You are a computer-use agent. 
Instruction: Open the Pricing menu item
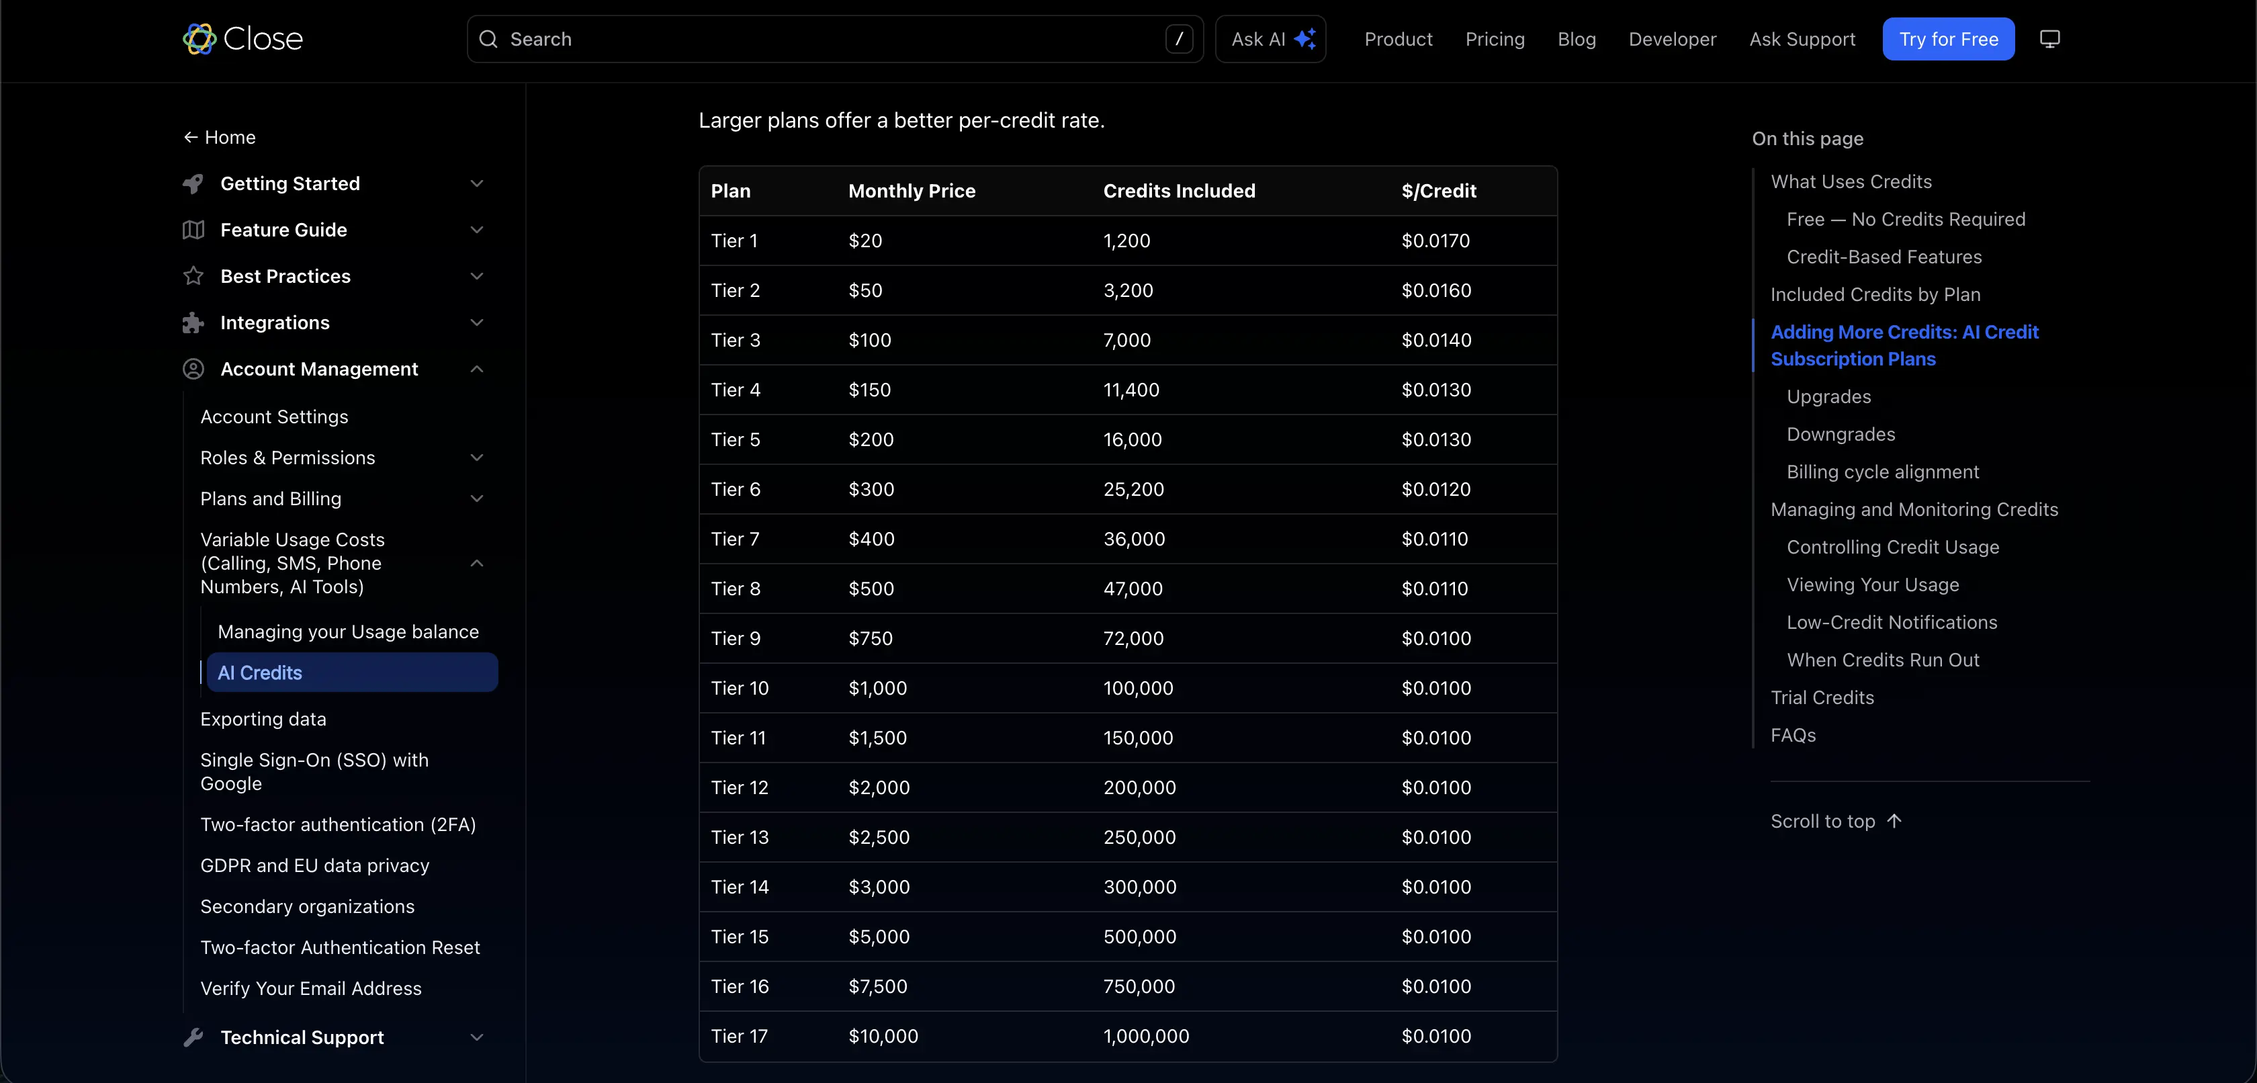1495,40
